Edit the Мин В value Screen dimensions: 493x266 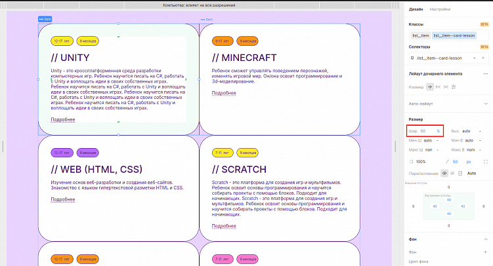(469, 140)
